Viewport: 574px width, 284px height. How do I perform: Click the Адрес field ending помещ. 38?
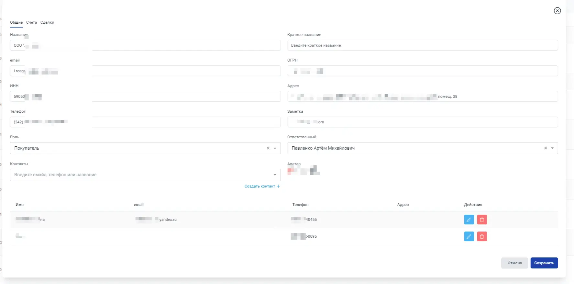pyautogui.click(x=423, y=97)
